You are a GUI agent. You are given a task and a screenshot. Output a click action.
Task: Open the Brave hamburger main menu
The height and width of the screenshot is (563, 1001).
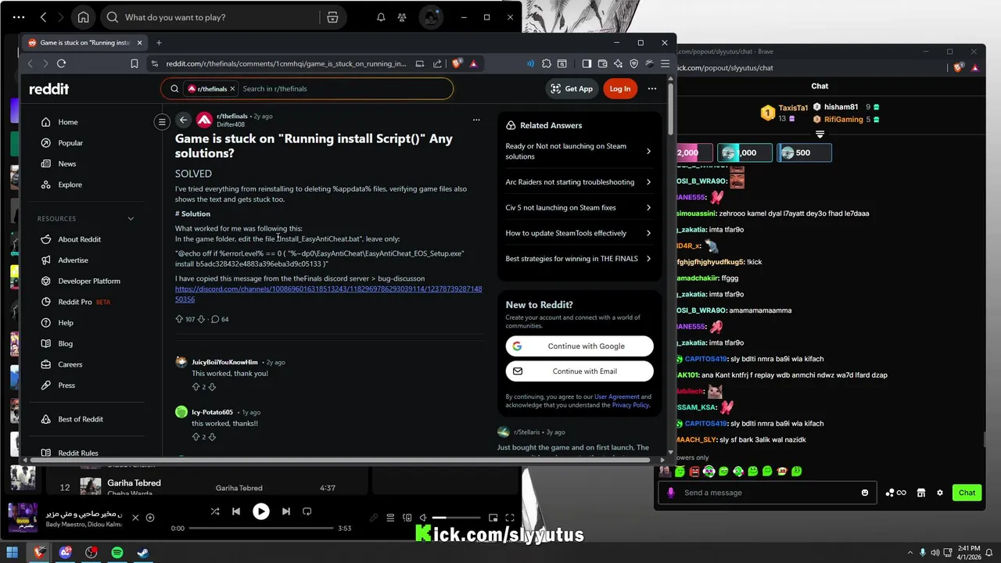pos(665,63)
